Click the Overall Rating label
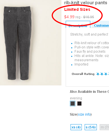This screenshot has height=131, width=109. [x=83, y=74]
